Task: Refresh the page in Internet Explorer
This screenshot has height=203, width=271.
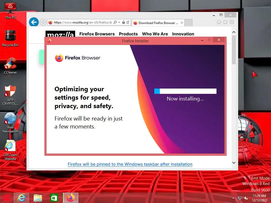Action: click(128, 22)
